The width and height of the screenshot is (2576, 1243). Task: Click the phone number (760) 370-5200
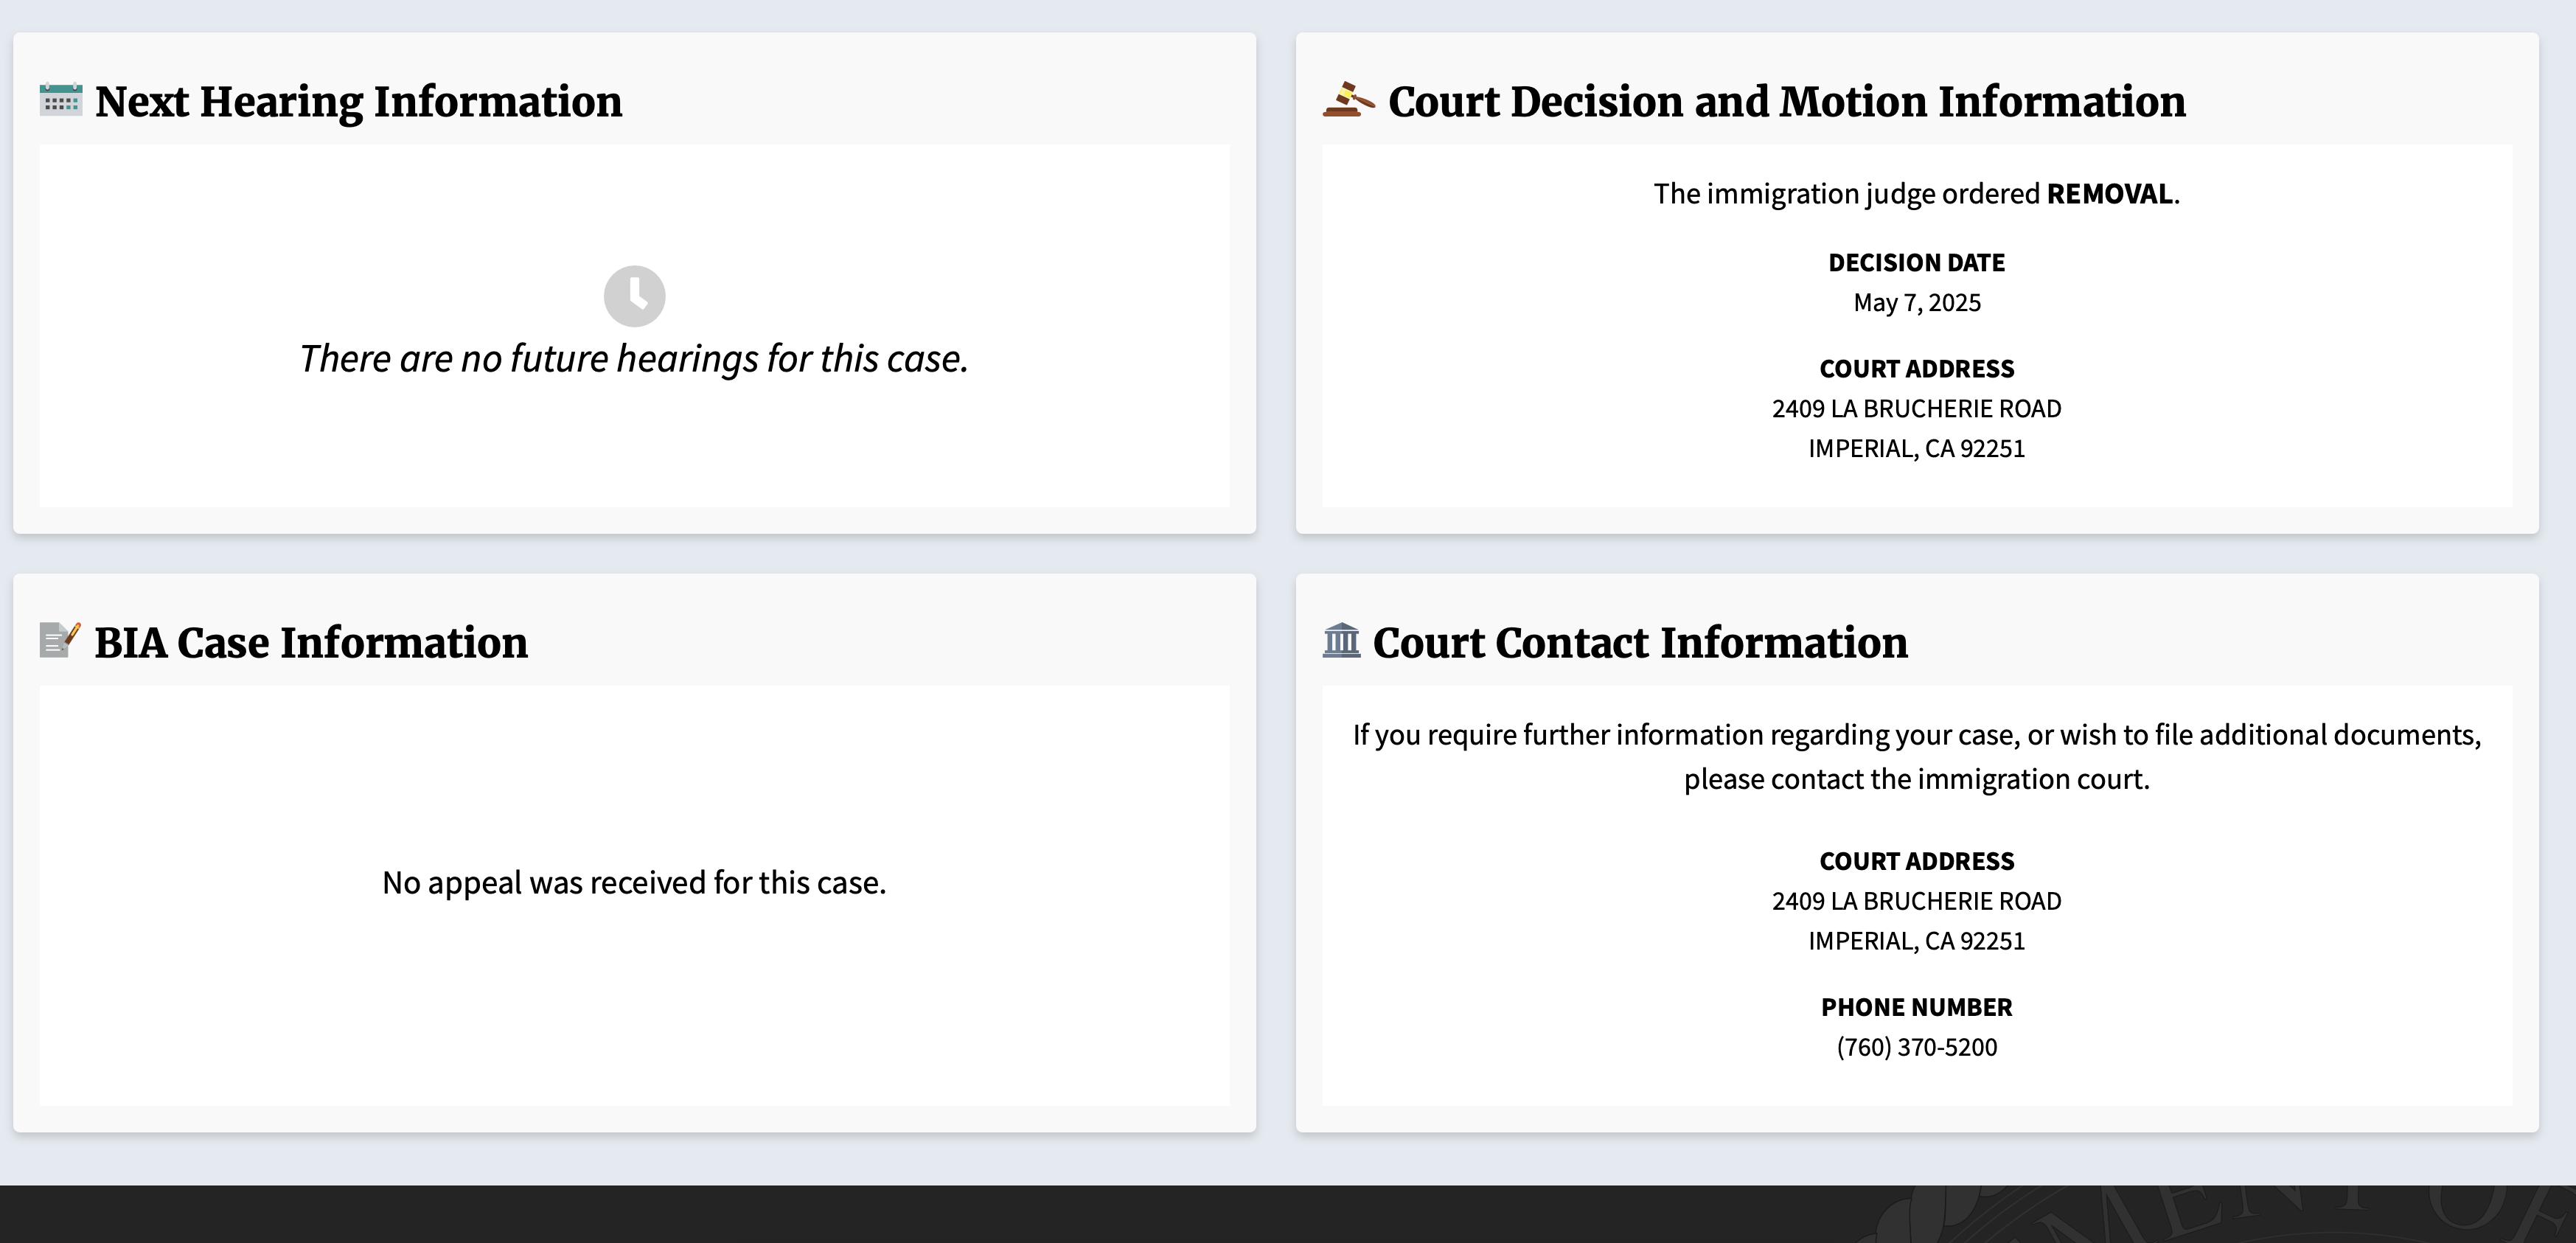(1916, 1047)
